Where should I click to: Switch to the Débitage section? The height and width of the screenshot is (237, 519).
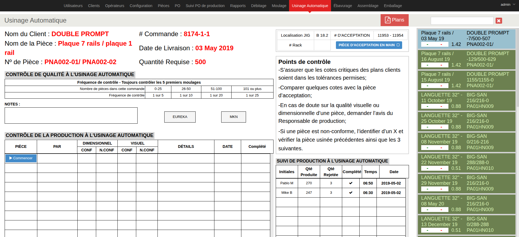tap(259, 6)
